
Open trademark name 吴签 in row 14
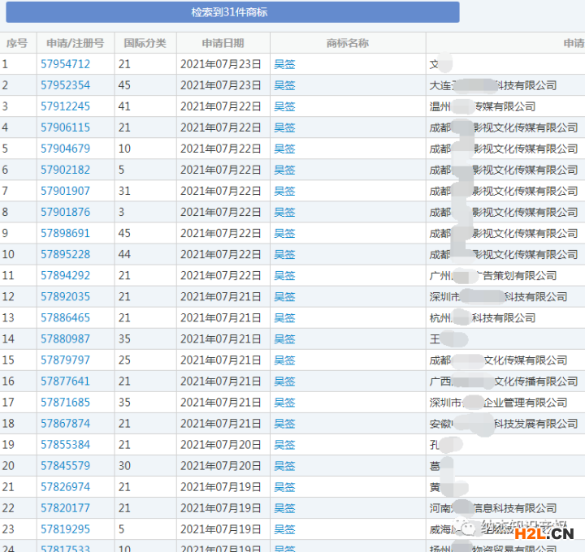tap(284, 339)
